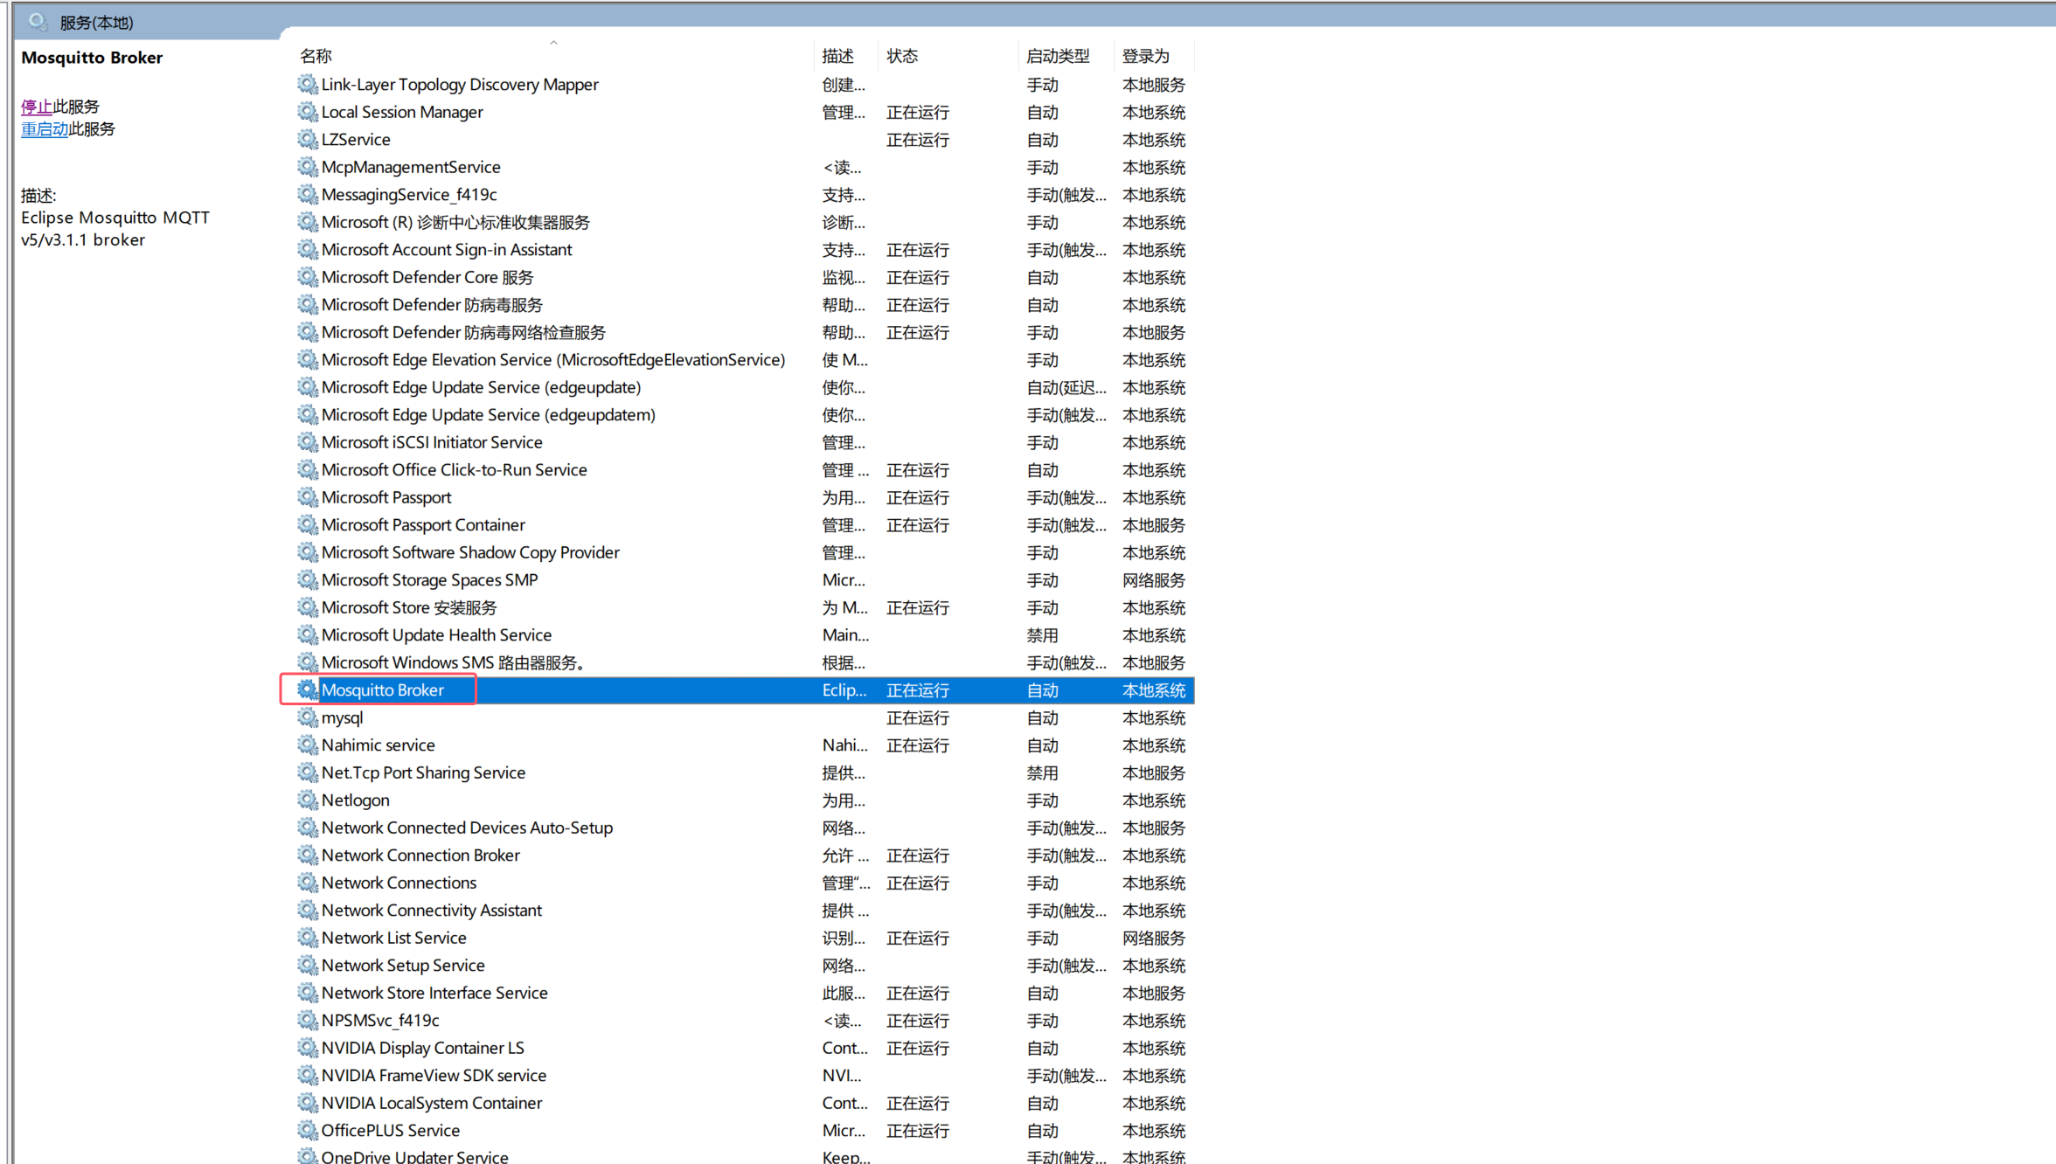Click the NVIDIA Display Container LS icon
This screenshot has height=1164, width=2056.
(307, 1047)
